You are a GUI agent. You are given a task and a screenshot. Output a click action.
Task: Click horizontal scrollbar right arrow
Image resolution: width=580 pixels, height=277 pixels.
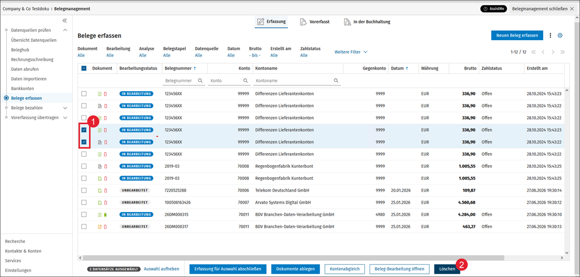click(562, 257)
